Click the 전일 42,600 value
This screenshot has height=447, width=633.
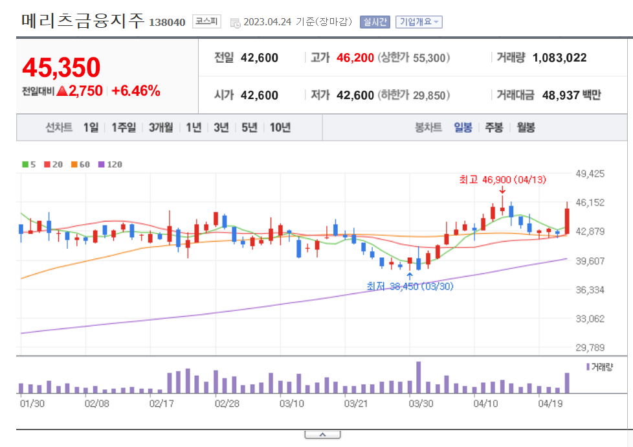259,58
